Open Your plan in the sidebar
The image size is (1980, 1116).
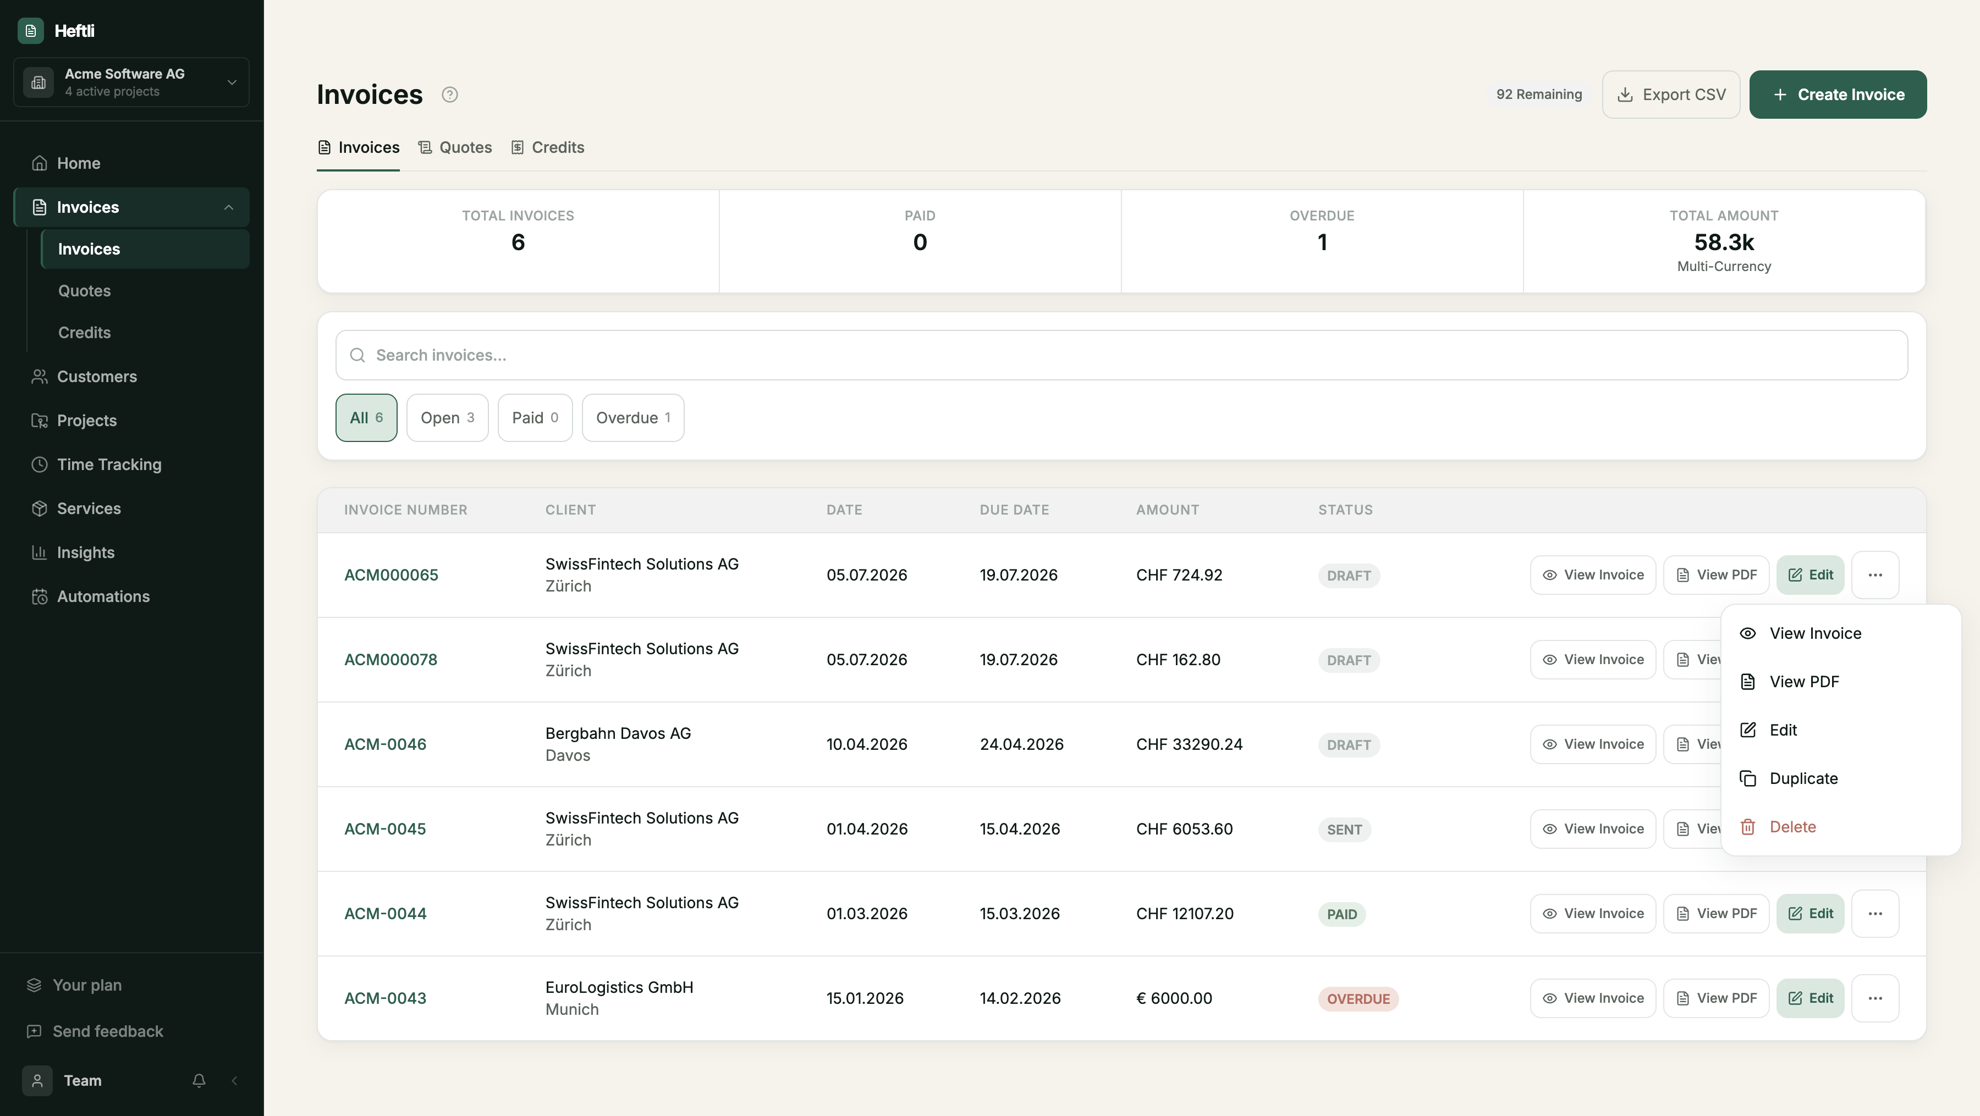tap(131, 985)
